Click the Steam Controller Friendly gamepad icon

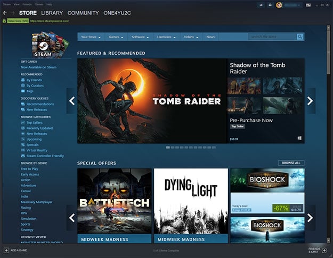tap(23, 156)
